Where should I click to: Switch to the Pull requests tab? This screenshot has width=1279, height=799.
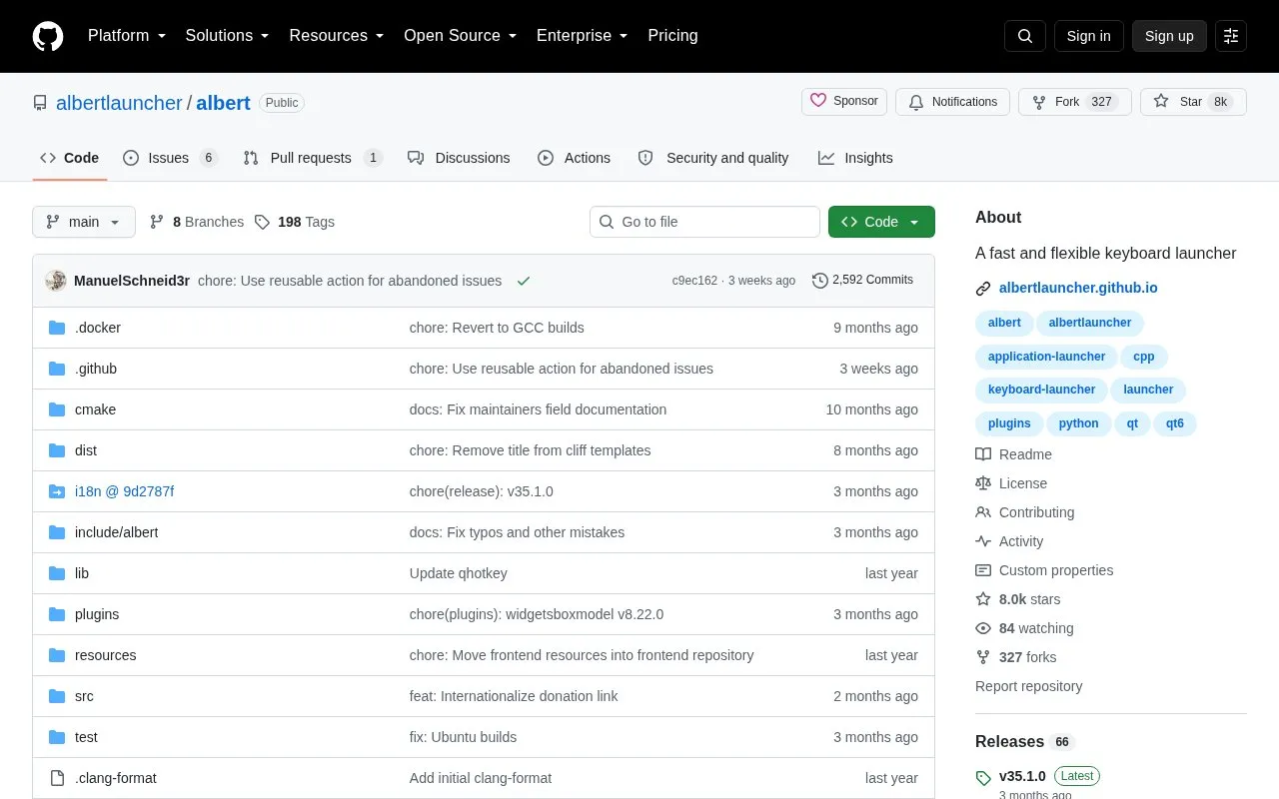[312, 158]
